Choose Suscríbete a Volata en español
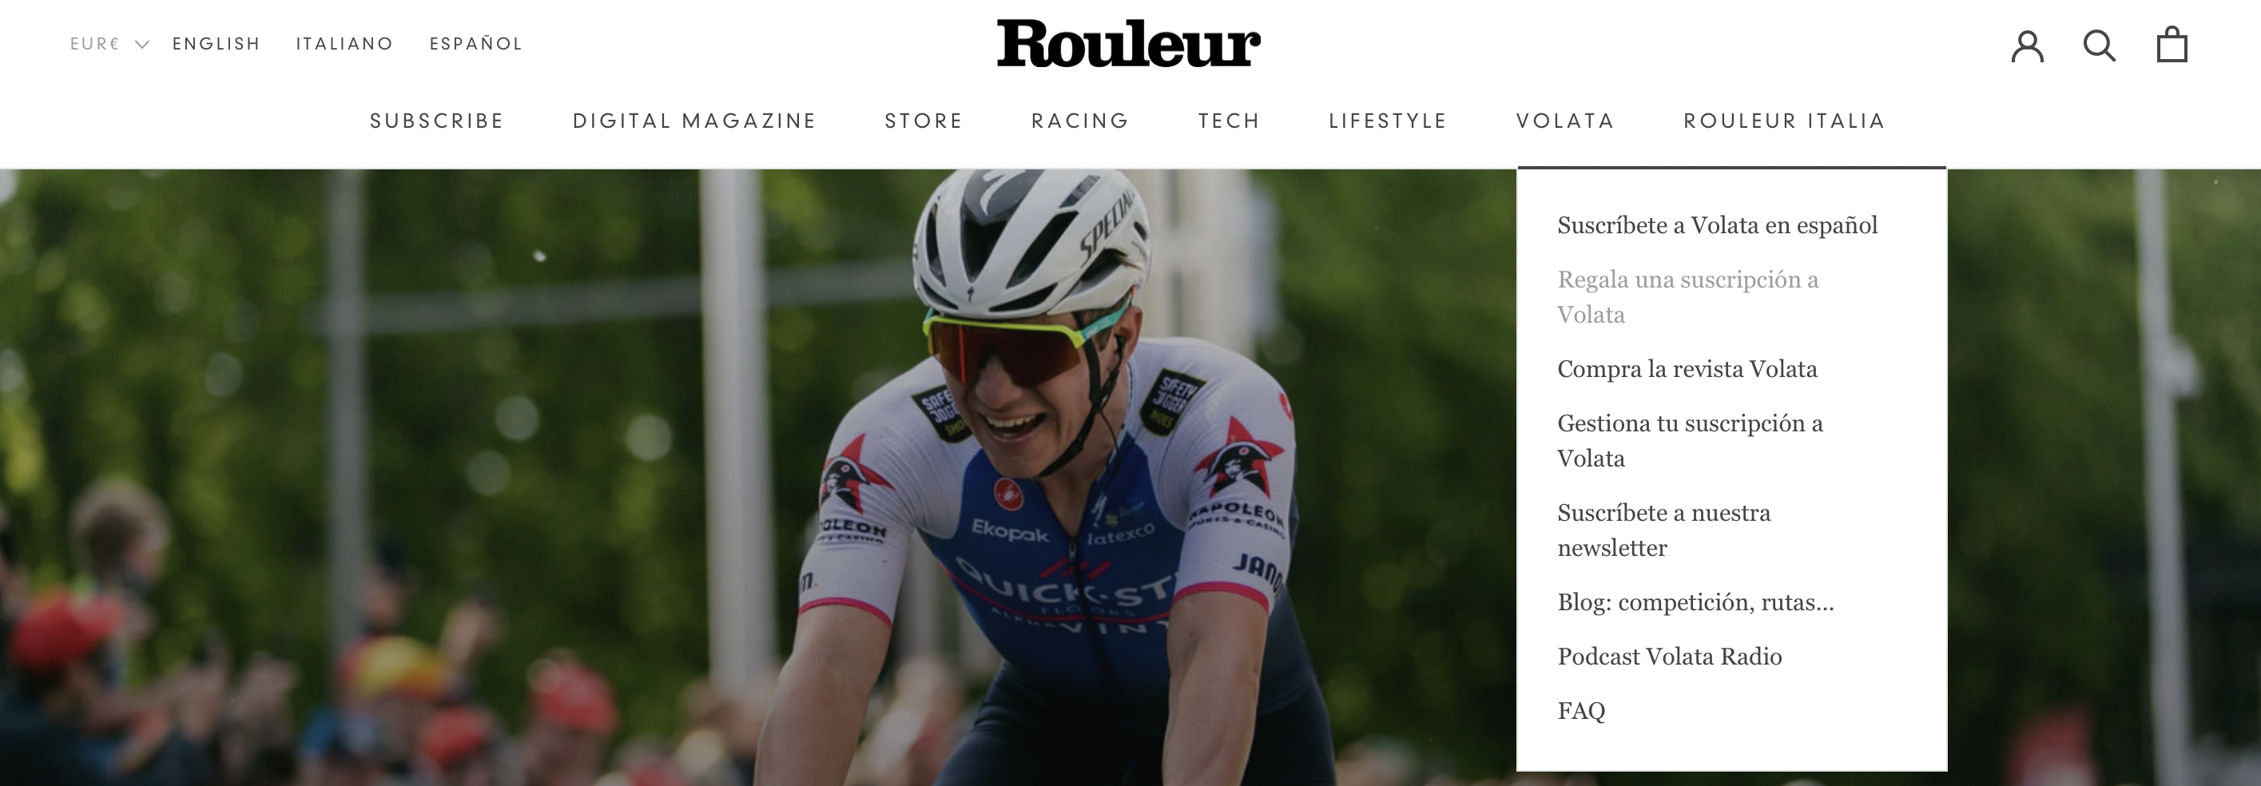 [x=1717, y=225]
